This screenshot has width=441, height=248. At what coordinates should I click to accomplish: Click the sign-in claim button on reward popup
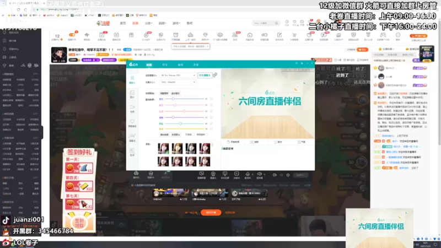click(x=79, y=223)
